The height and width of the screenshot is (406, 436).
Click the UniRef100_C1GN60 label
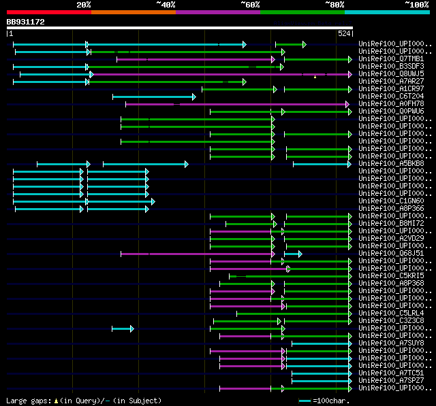click(391, 201)
